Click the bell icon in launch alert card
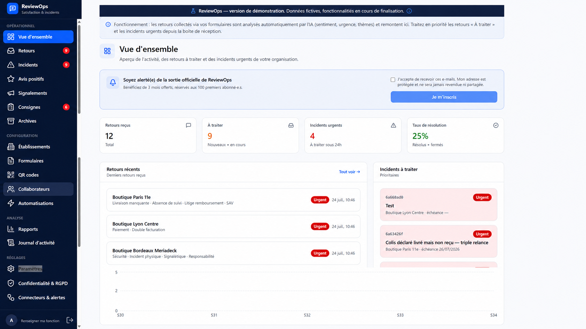This screenshot has width=586, height=329. pyautogui.click(x=113, y=83)
